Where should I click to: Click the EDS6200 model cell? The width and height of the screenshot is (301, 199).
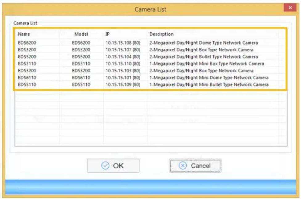81,43
